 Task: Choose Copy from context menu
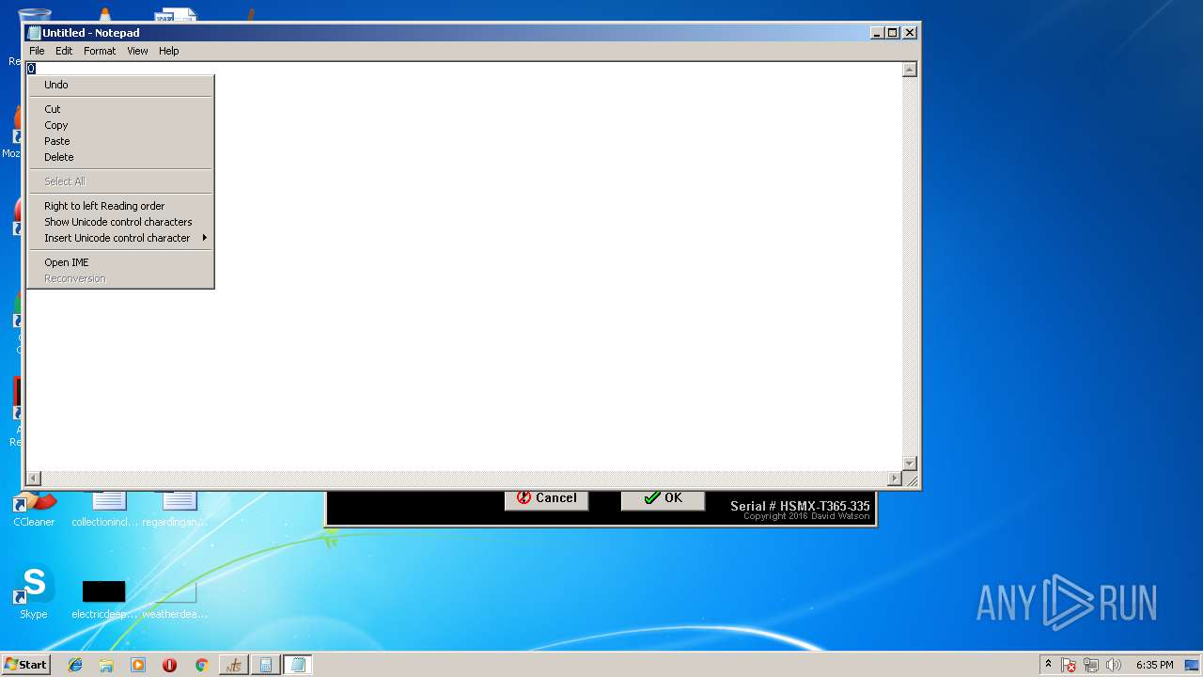120,125
